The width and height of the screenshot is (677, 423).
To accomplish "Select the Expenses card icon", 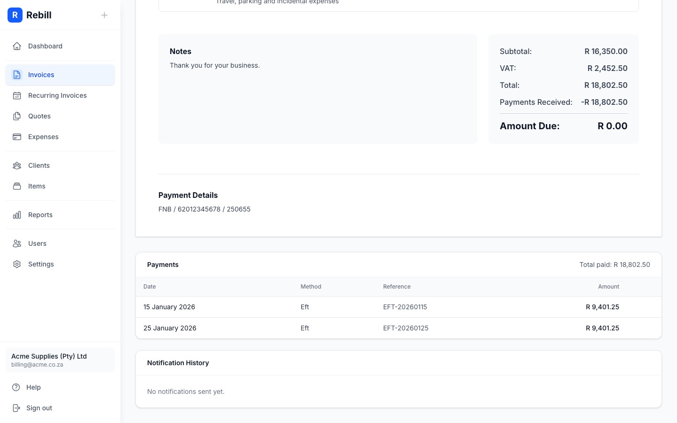I will pos(17,137).
